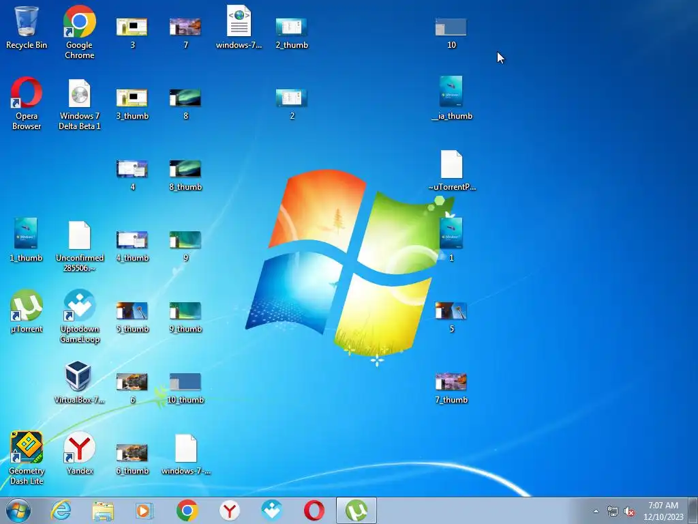Viewport: 698px width, 524px height.
Task: Select the 5_thumb image file
Action: point(132,317)
